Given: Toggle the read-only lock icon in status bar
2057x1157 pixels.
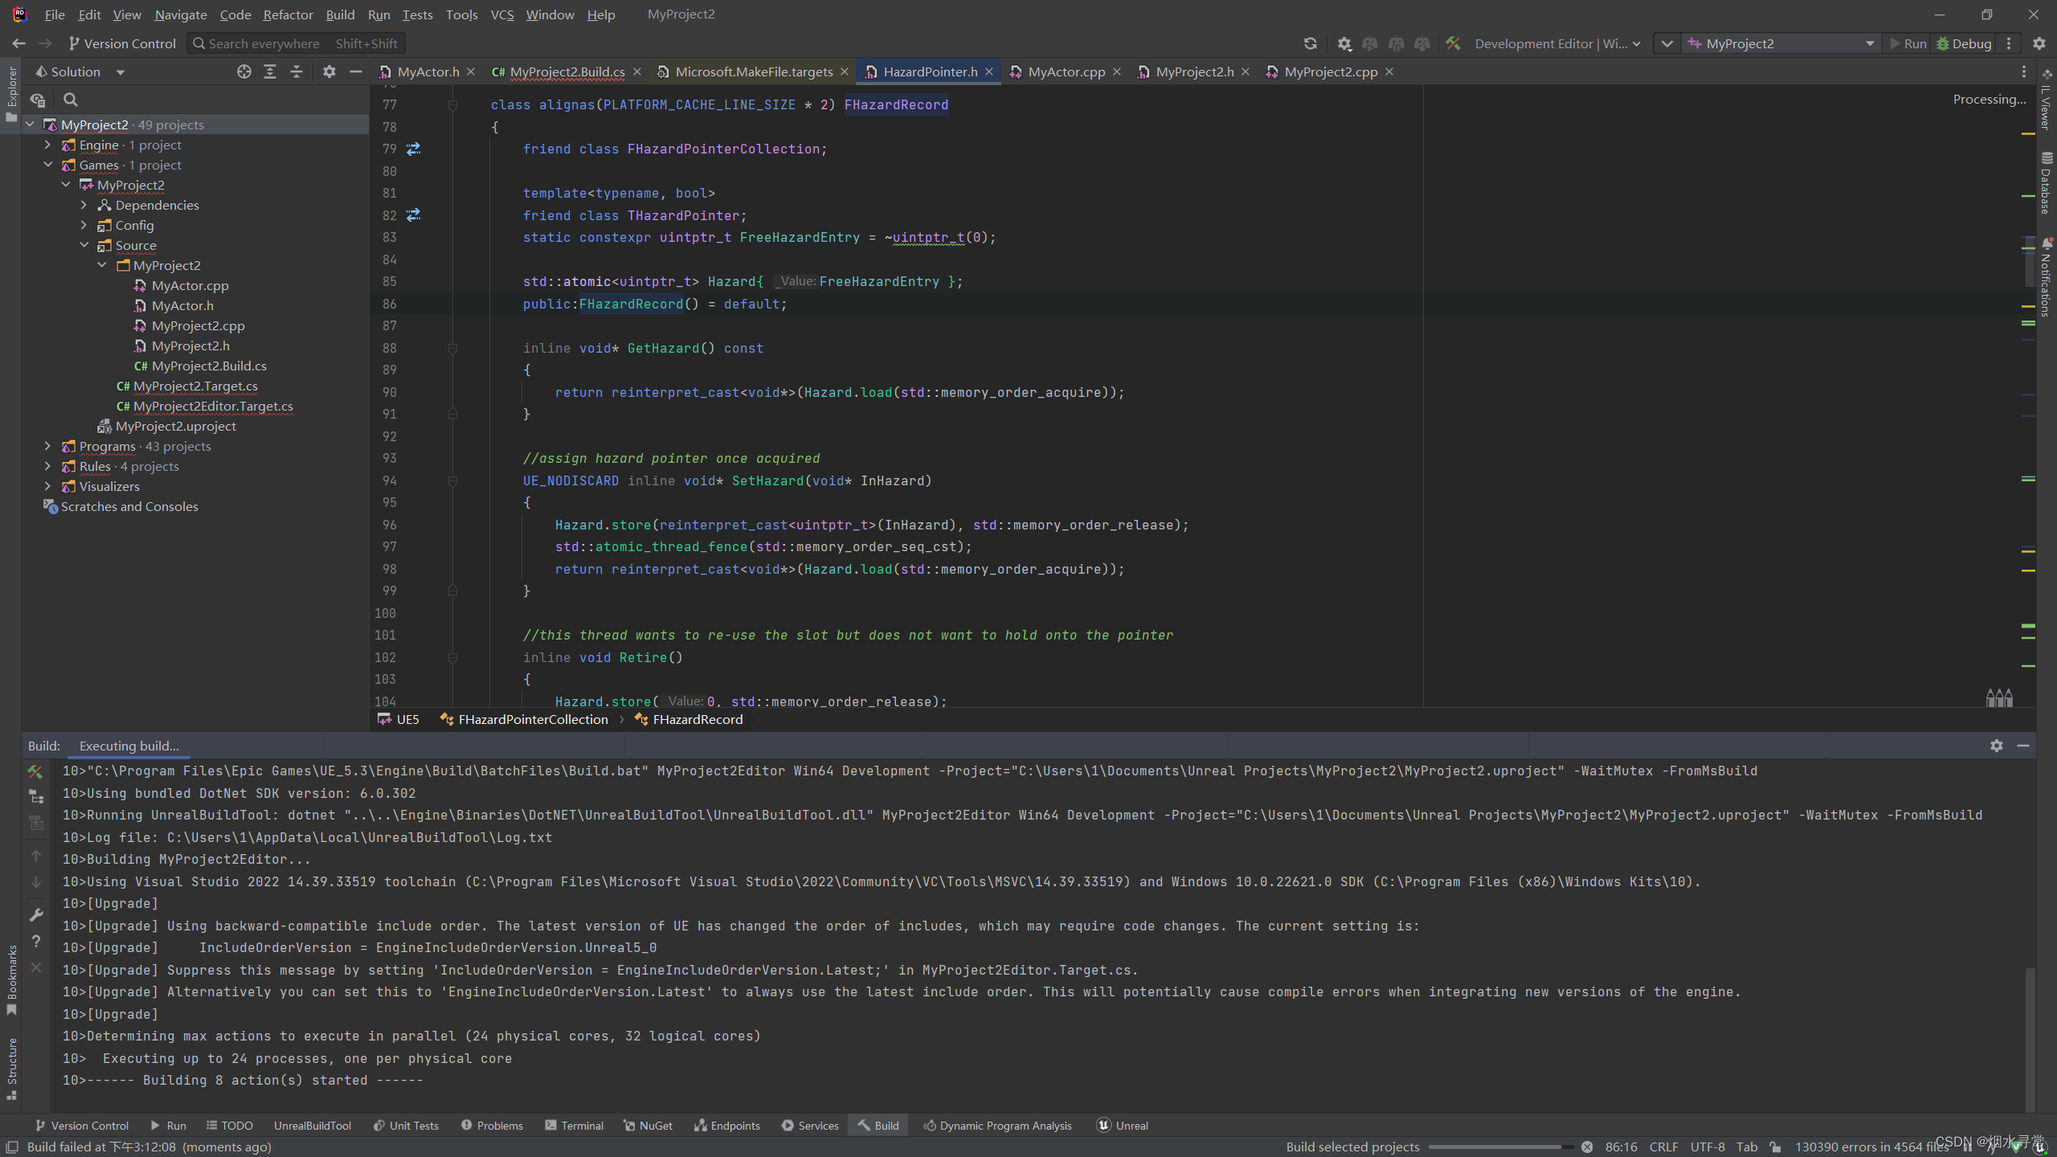Looking at the screenshot, I should click(x=1775, y=1147).
